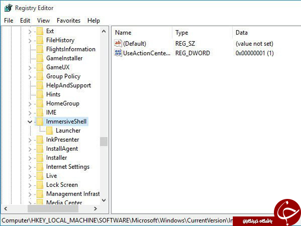Screen dimensions: 301x226
Task: Click the Ext folder icon
Action: (40, 31)
